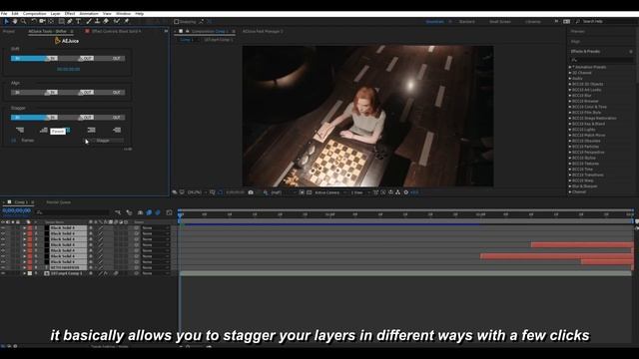Click the rightmost stagger direction icon
Image resolution: width=639 pixels, height=359 pixels.
117,130
